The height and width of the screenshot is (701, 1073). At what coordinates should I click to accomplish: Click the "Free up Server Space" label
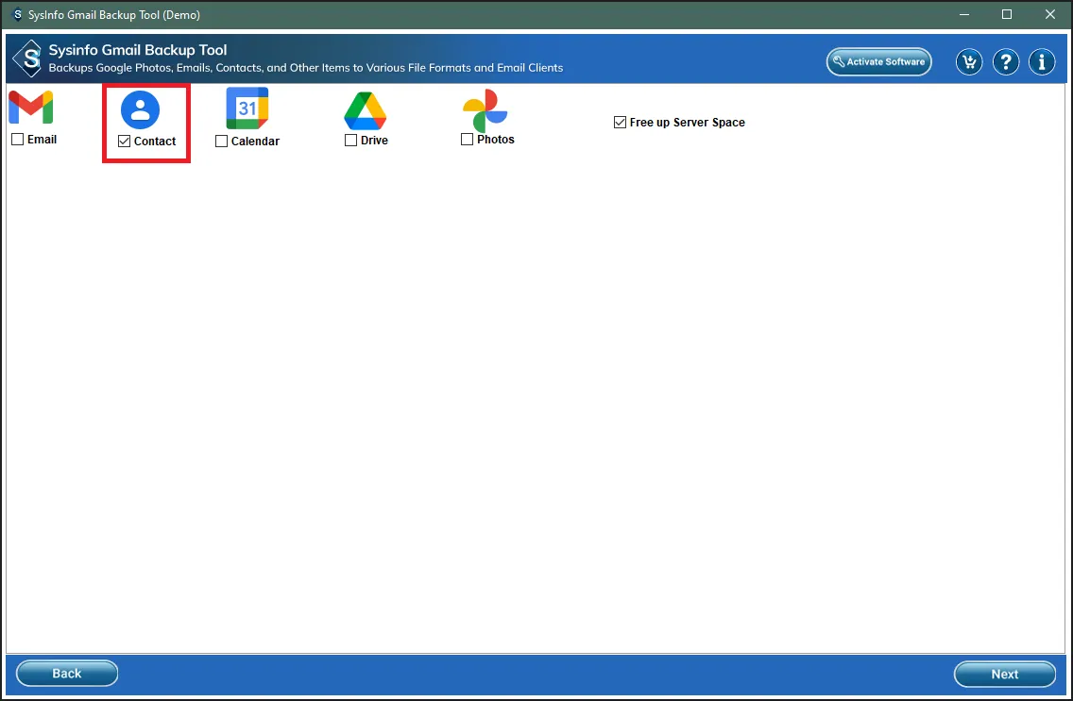click(687, 123)
